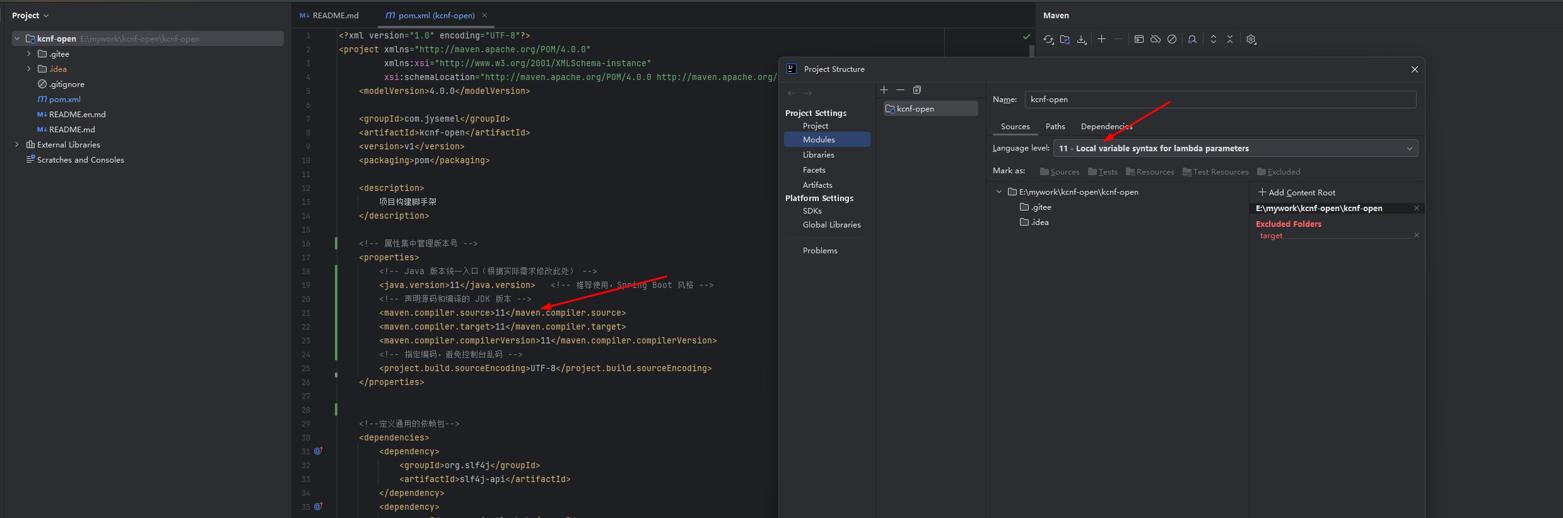
Task: Switch to the Paths tab
Action: coord(1055,127)
